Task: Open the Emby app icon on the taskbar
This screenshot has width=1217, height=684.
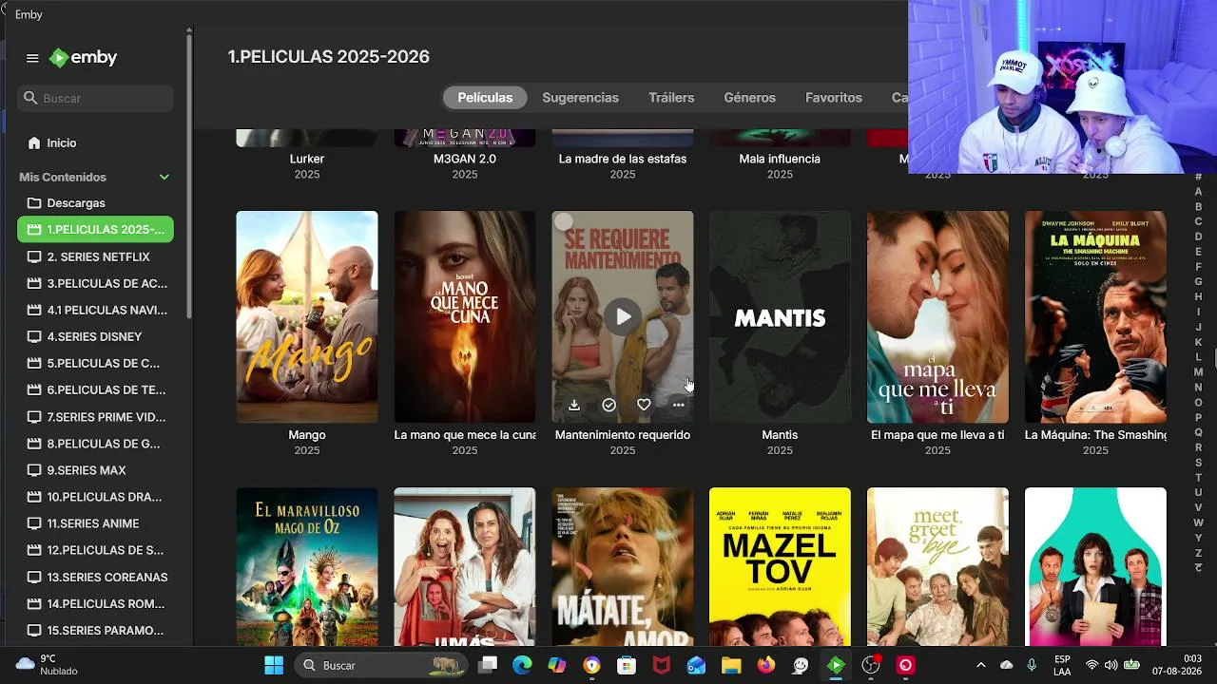Action: [835, 665]
